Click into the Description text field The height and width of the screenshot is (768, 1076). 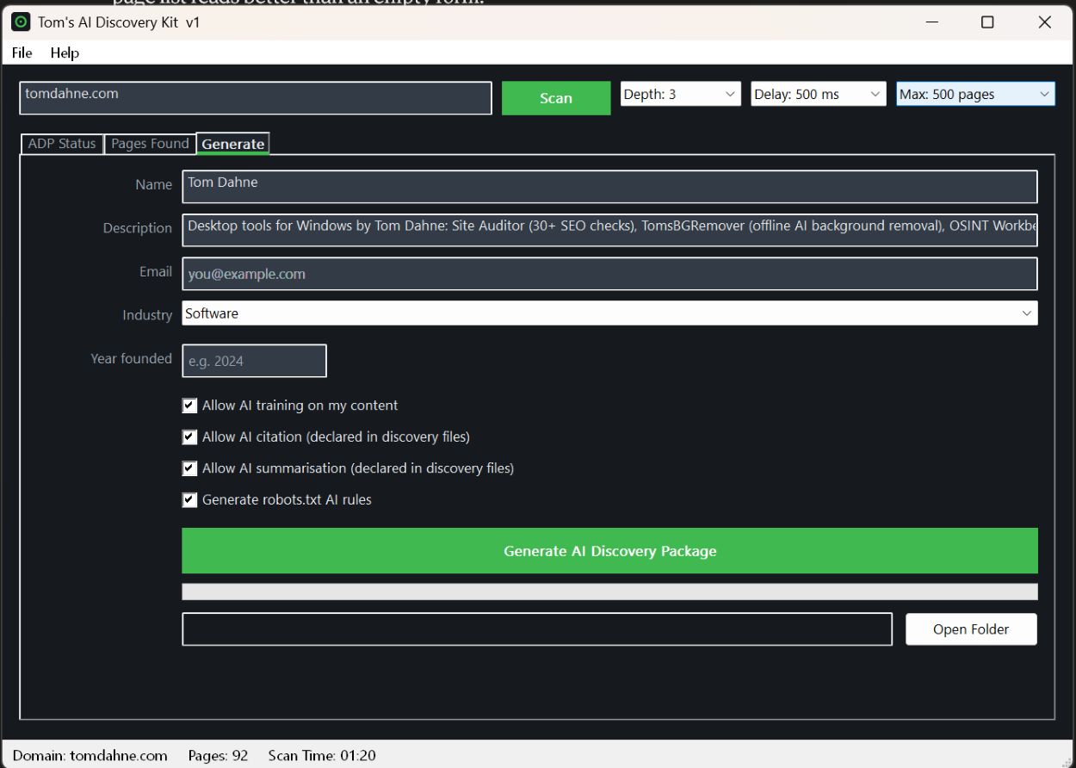[x=609, y=230]
